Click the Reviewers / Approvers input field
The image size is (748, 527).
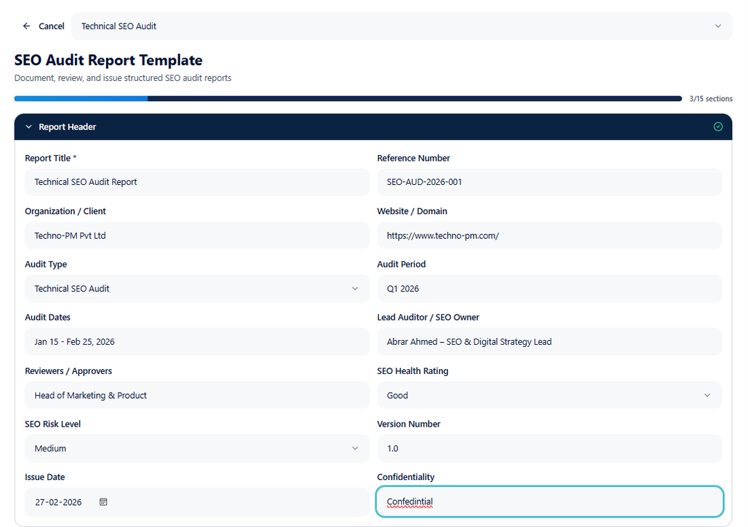click(x=197, y=395)
